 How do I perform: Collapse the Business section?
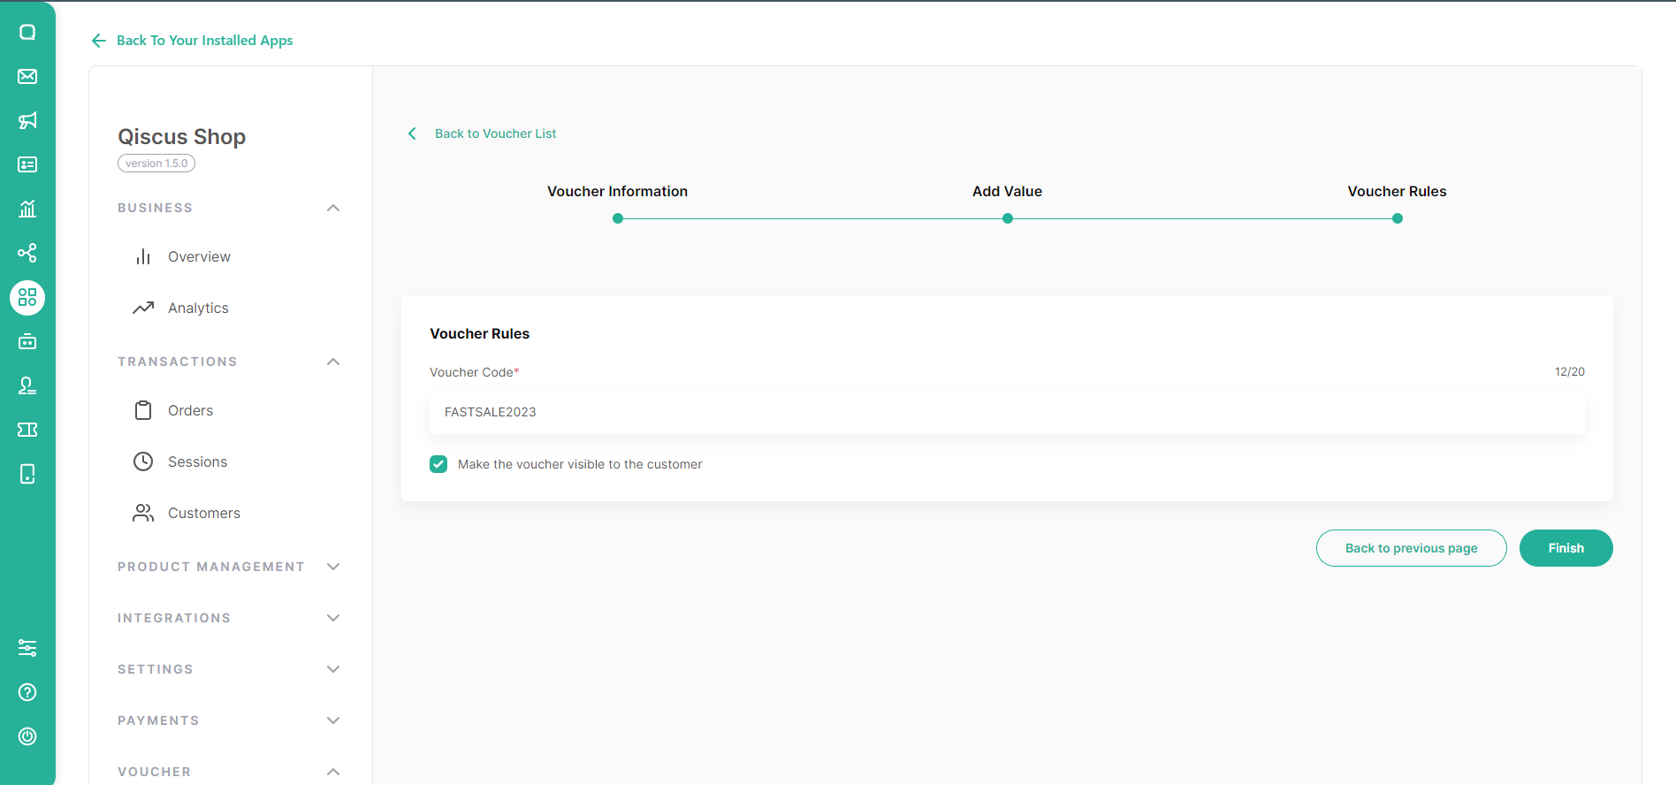(332, 208)
